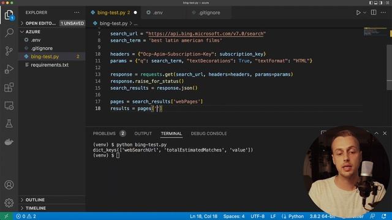The width and height of the screenshot is (392, 220).
Task: Open run options dropdown next to play
Action: 365,12
